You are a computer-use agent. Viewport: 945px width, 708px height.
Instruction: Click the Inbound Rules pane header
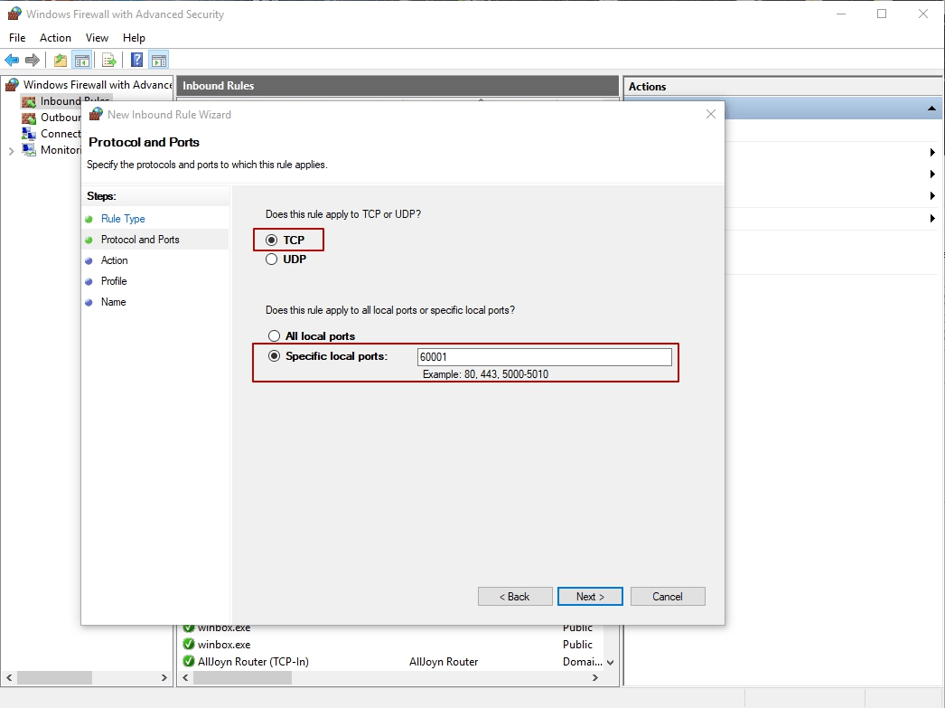coord(398,86)
